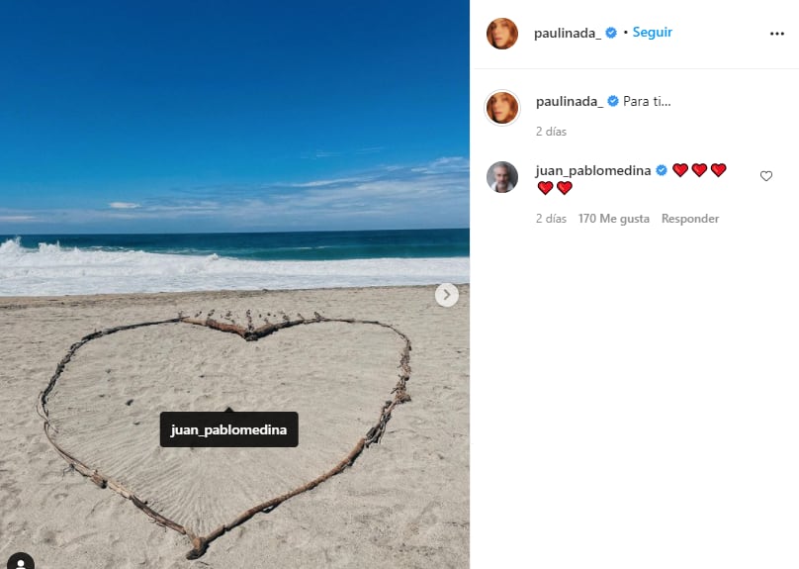799x569 pixels.
Task: Open juan_pablomedina commenter avatar
Action: coord(502,177)
